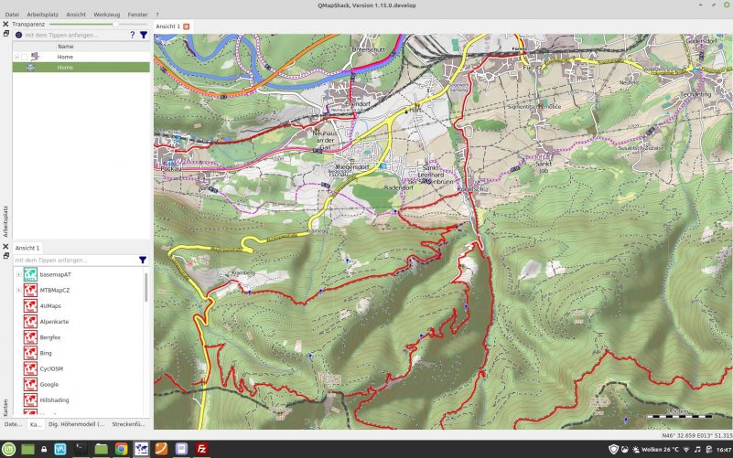Expand the basemapAT map entry
733x458 pixels.
point(18,274)
